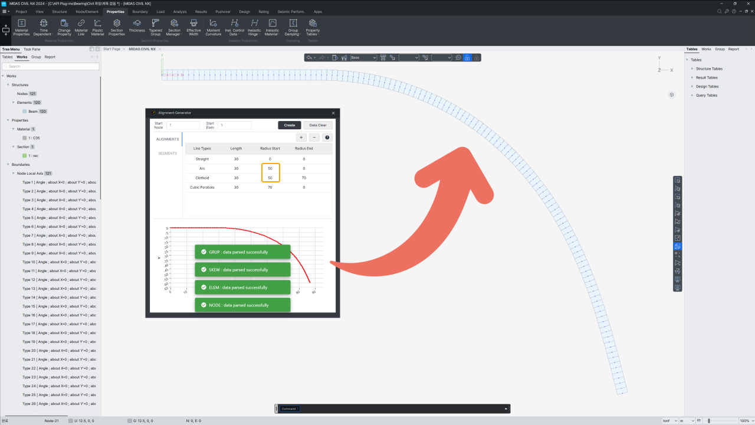Image resolution: width=755 pixels, height=425 pixels.
Task: Click the Start Node input field
Action: click(x=183, y=125)
